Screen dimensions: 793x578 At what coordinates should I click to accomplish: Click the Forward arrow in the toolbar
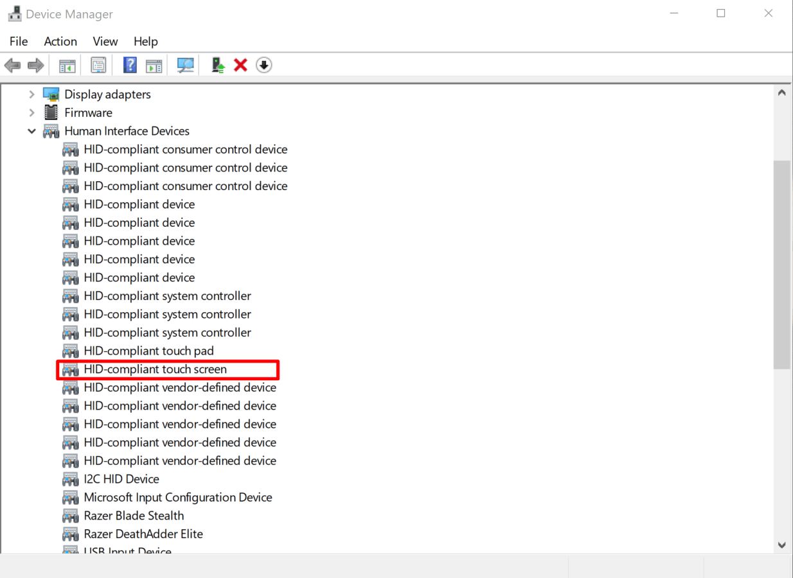pos(36,65)
